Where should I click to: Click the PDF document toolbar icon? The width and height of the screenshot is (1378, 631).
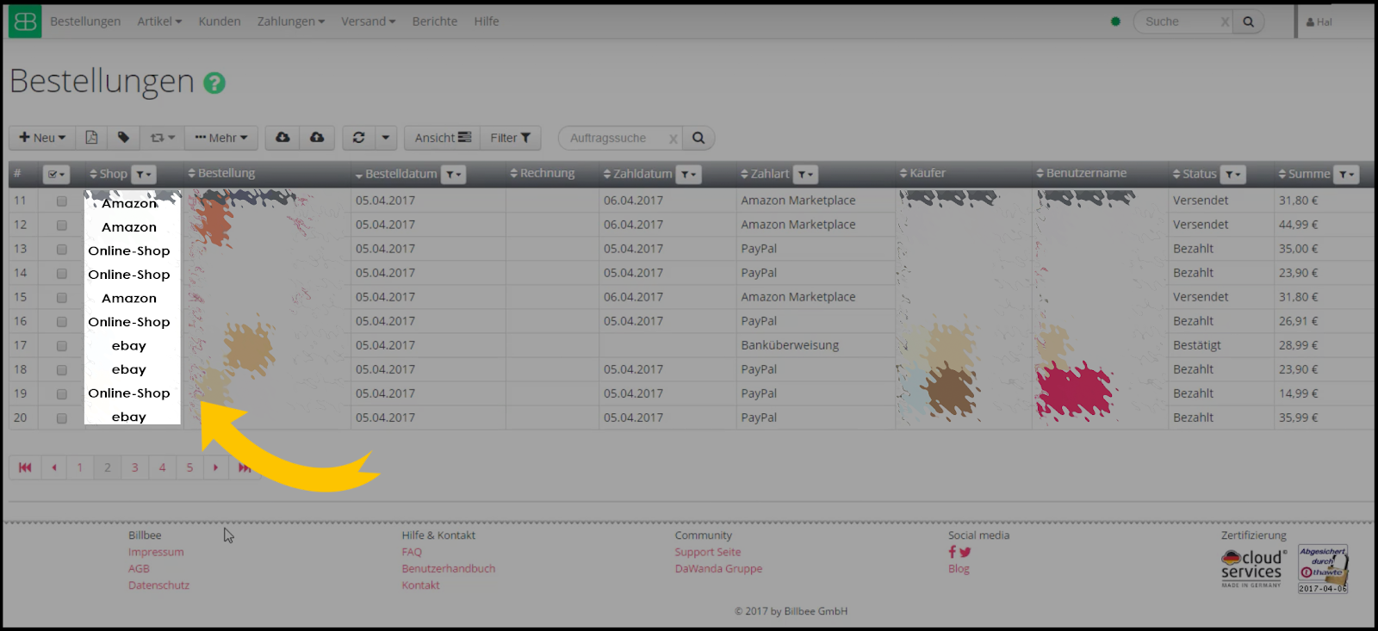(x=91, y=138)
